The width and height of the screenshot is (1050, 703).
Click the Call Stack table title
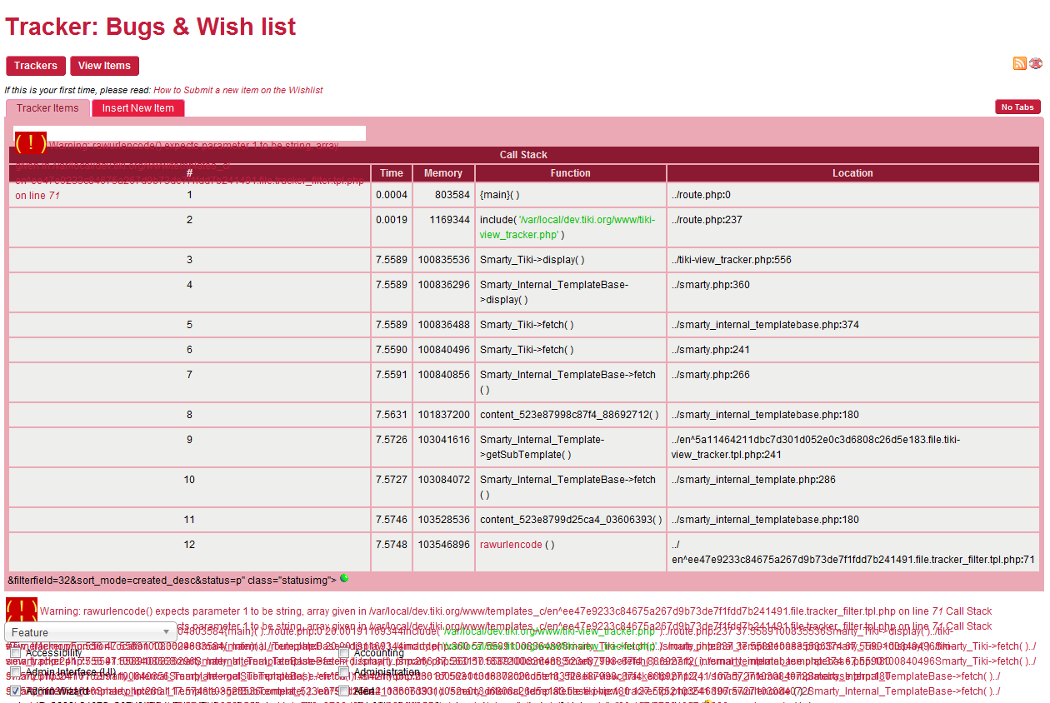click(524, 155)
